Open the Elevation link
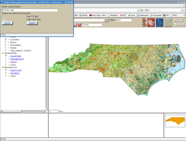This screenshot has width=186, height=141. point(15,73)
